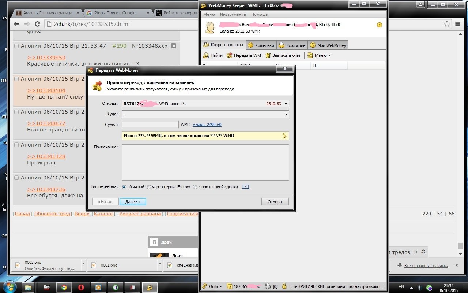Click the expand icon next to №103348xxx
Image resolution: width=468 pixels, height=293 pixels.
(x=174, y=46)
